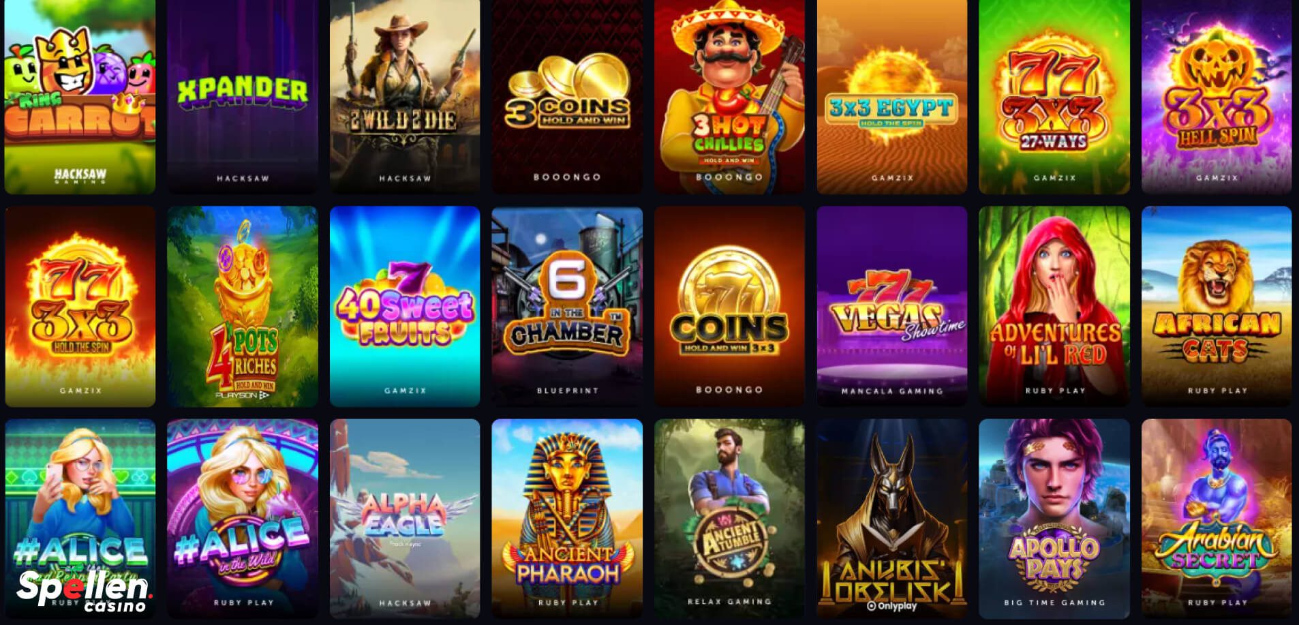Select 3x3 Hell Spin pumpkin game
This screenshot has height=625, width=1299.
(x=1217, y=96)
